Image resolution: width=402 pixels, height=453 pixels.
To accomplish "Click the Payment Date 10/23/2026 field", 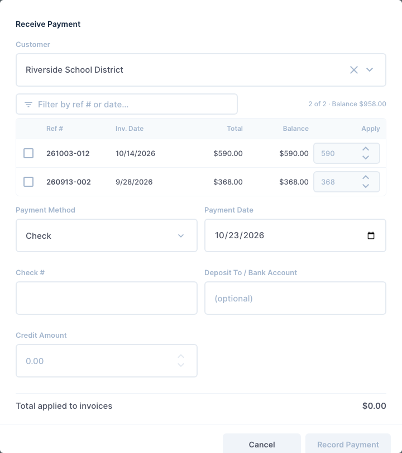I will (x=295, y=235).
